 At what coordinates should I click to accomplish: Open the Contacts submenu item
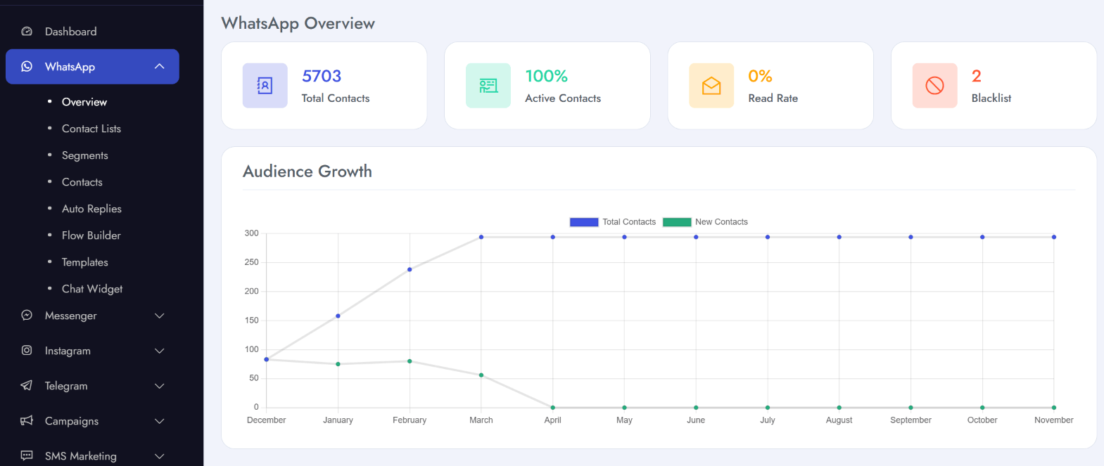pos(82,182)
